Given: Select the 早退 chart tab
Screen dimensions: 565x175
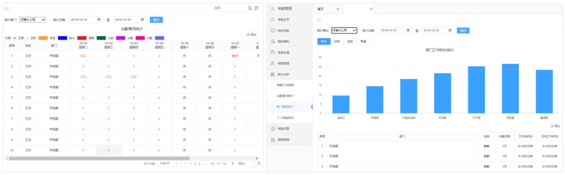Looking at the screenshot, I should click(x=363, y=41).
